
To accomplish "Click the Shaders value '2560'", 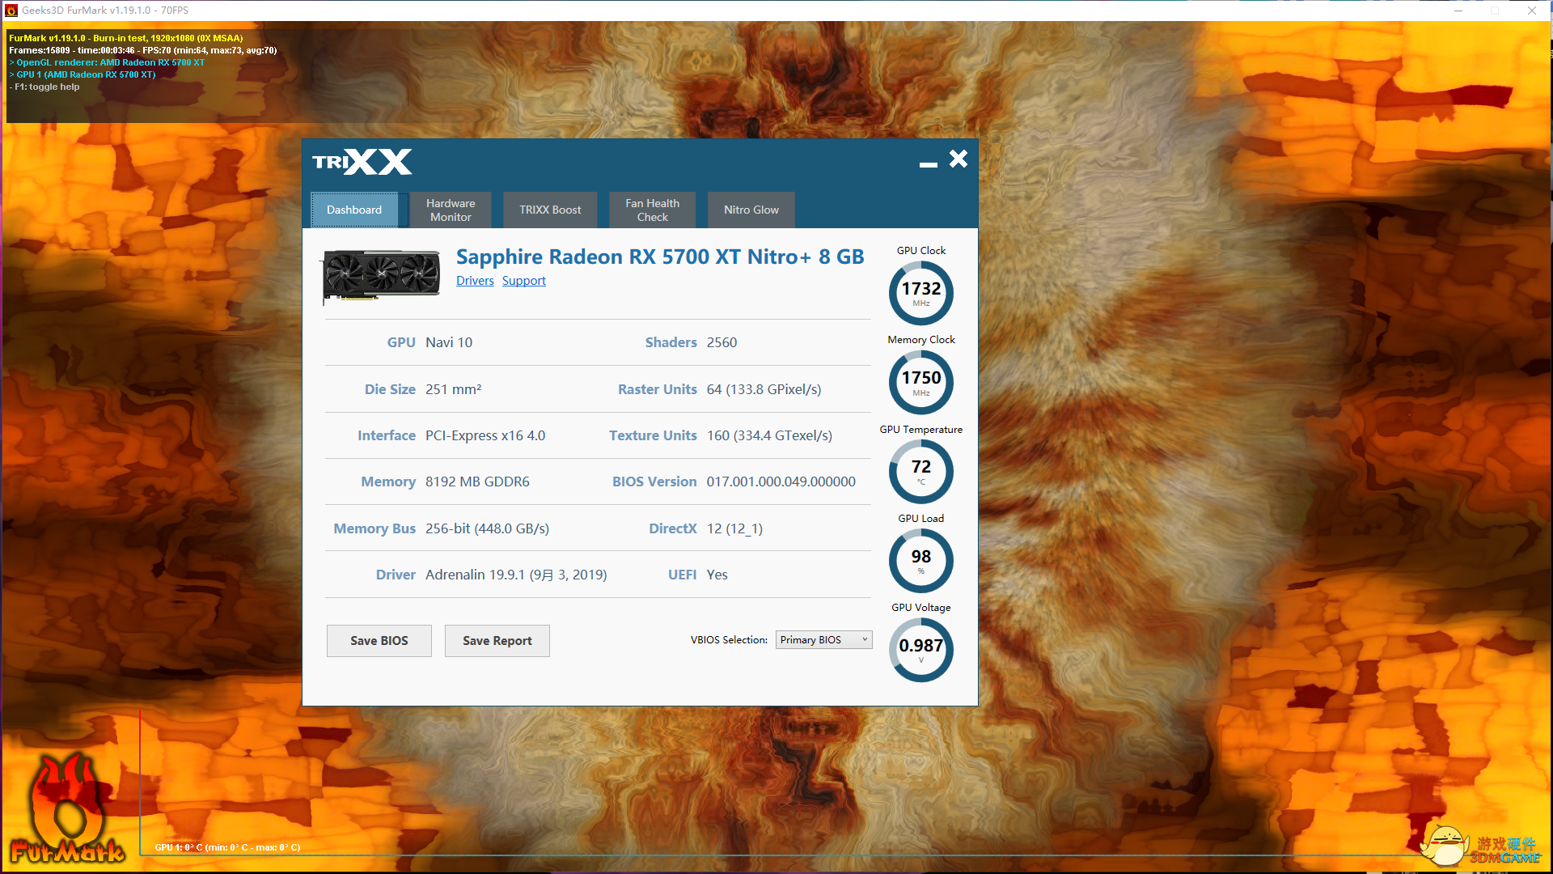I will click(x=722, y=342).
